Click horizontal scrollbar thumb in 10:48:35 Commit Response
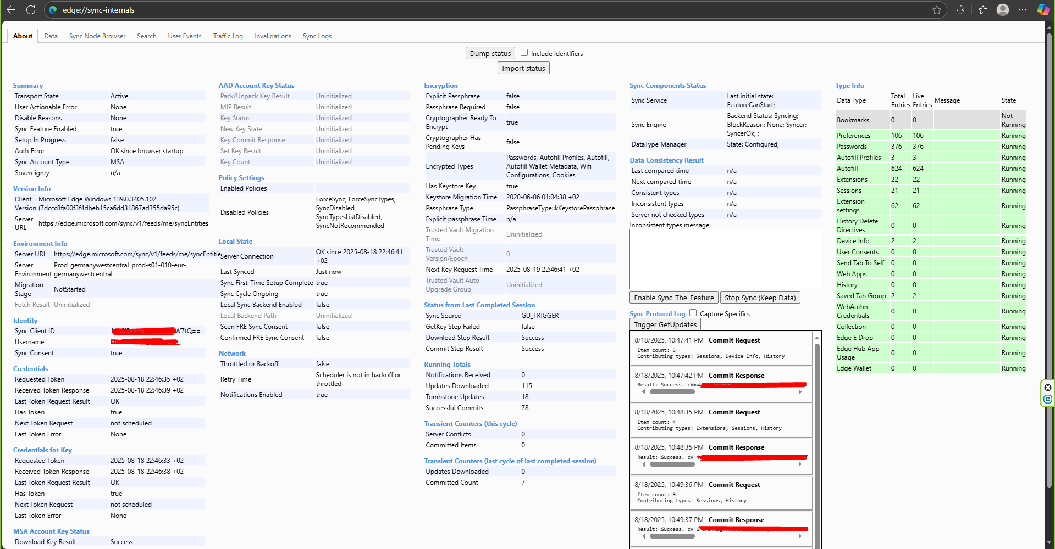 click(x=672, y=464)
